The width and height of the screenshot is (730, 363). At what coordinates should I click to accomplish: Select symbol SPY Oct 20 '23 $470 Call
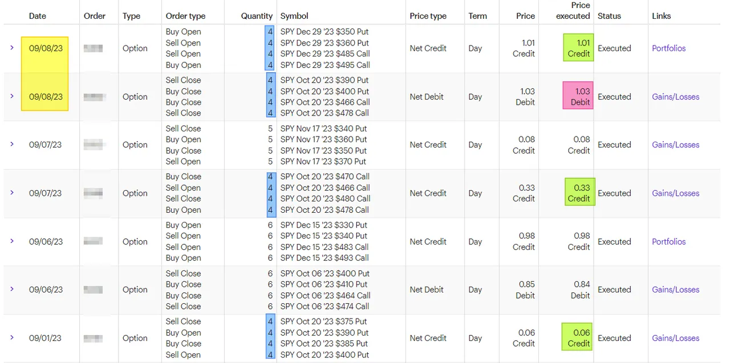325,176
